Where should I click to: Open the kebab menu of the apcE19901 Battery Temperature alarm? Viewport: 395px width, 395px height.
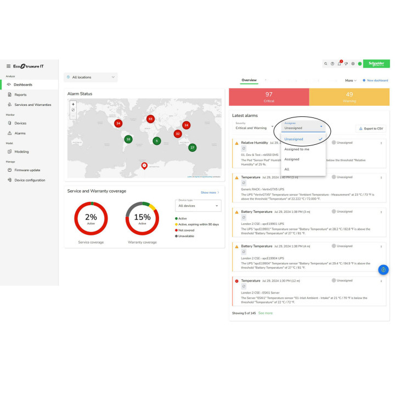coord(381,212)
